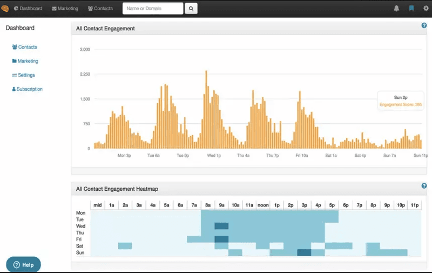Viewport: 432px width, 273px height.
Task: Select the Saturday 2a heatmap cell
Action: pos(125,246)
